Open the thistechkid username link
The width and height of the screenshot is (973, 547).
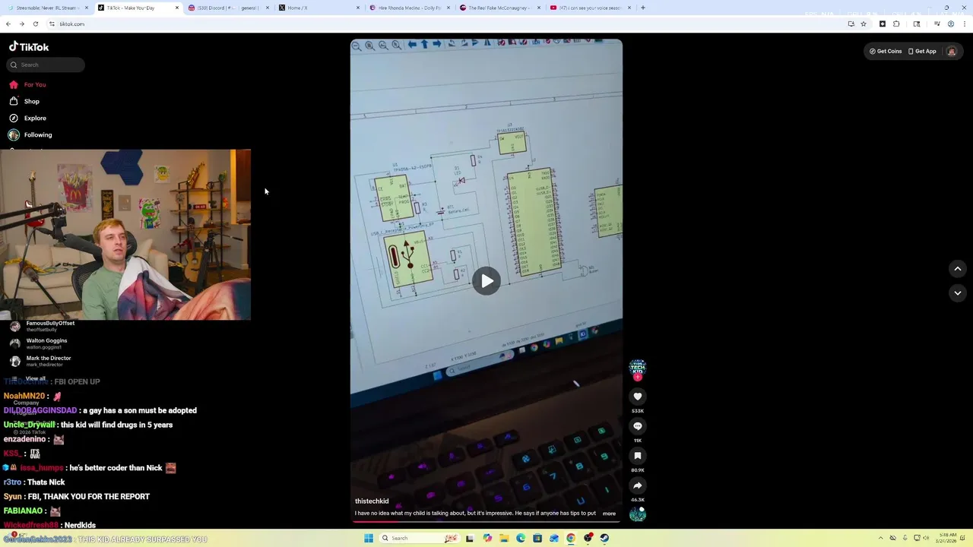click(x=372, y=501)
